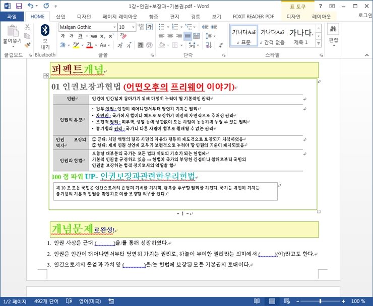The image size is (373, 306).
Task: Click the zoom slider handle
Action: click(x=320, y=301)
